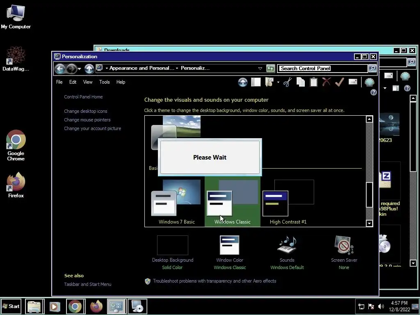Click the search magnifier in the Personalization window
The image size is (420, 315).
[372, 68]
